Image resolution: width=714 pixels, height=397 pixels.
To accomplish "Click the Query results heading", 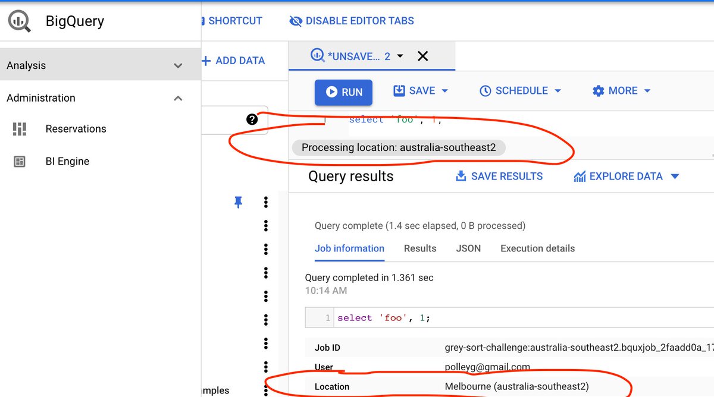I will tap(351, 177).
